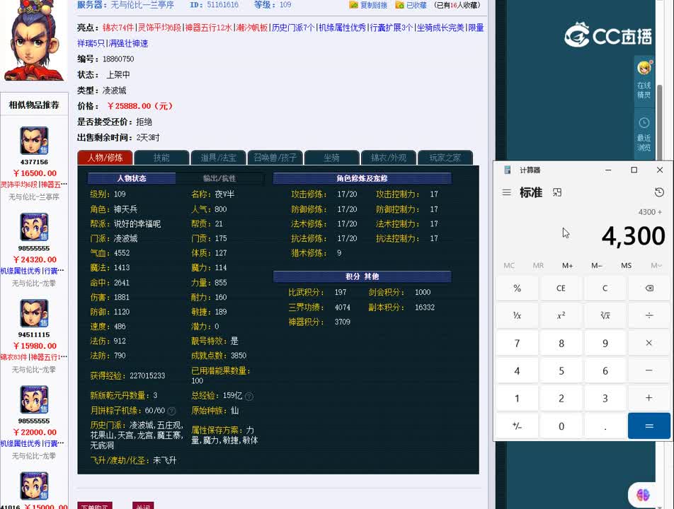Image resolution: width=674 pixels, height=509 pixels.
Task: Switch to 召唤兽/孩子 tab
Action: coord(275,158)
